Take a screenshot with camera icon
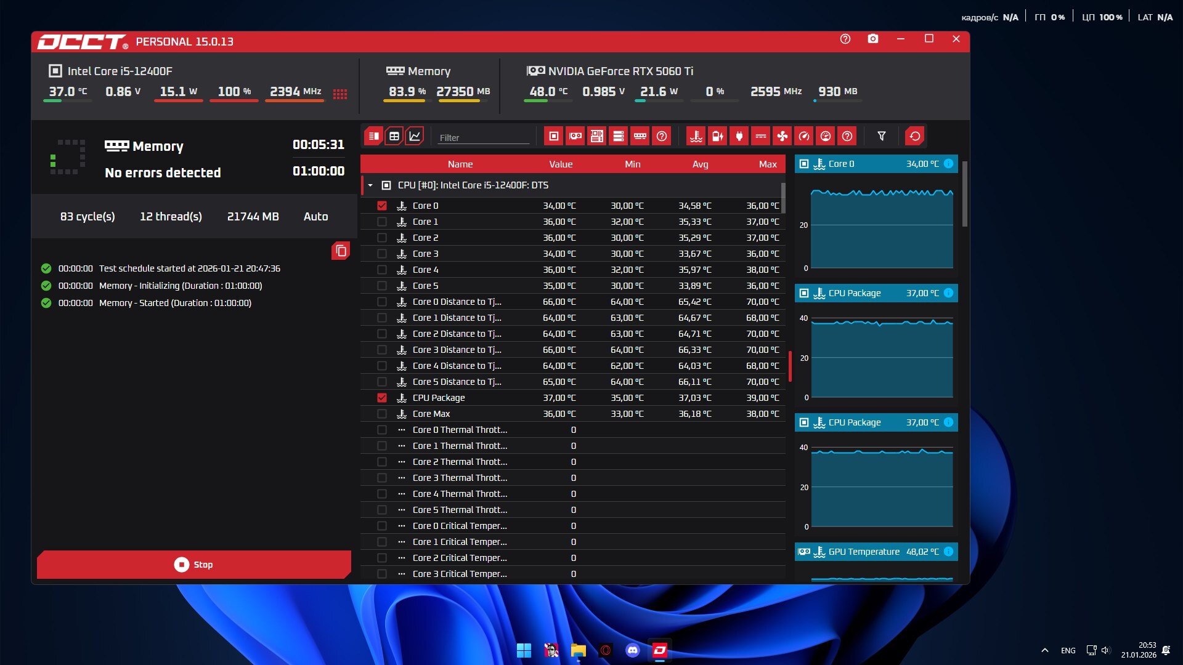Screen dimensions: 1183x665 click(x=872, y=39)
